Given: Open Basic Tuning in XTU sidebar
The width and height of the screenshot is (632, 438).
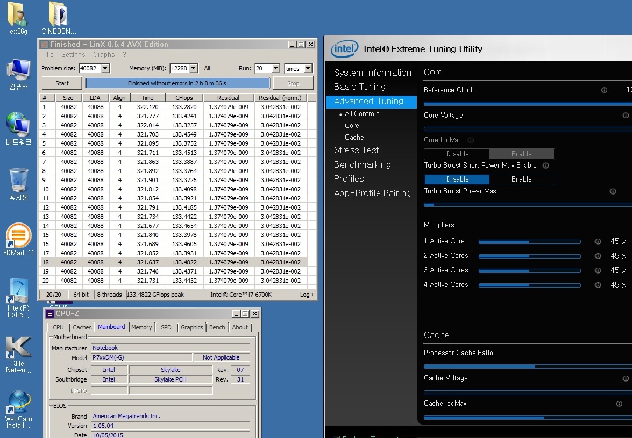Looking at the screenshot, I should point(359,87).
